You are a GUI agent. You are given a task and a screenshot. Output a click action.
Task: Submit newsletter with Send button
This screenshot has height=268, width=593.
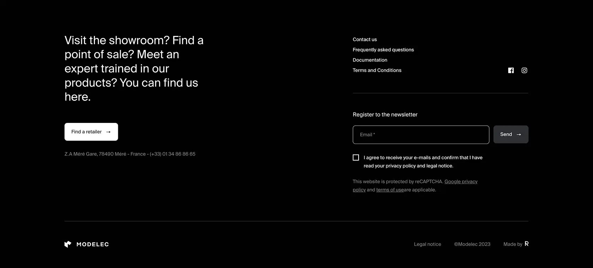[x=511, y=135]
